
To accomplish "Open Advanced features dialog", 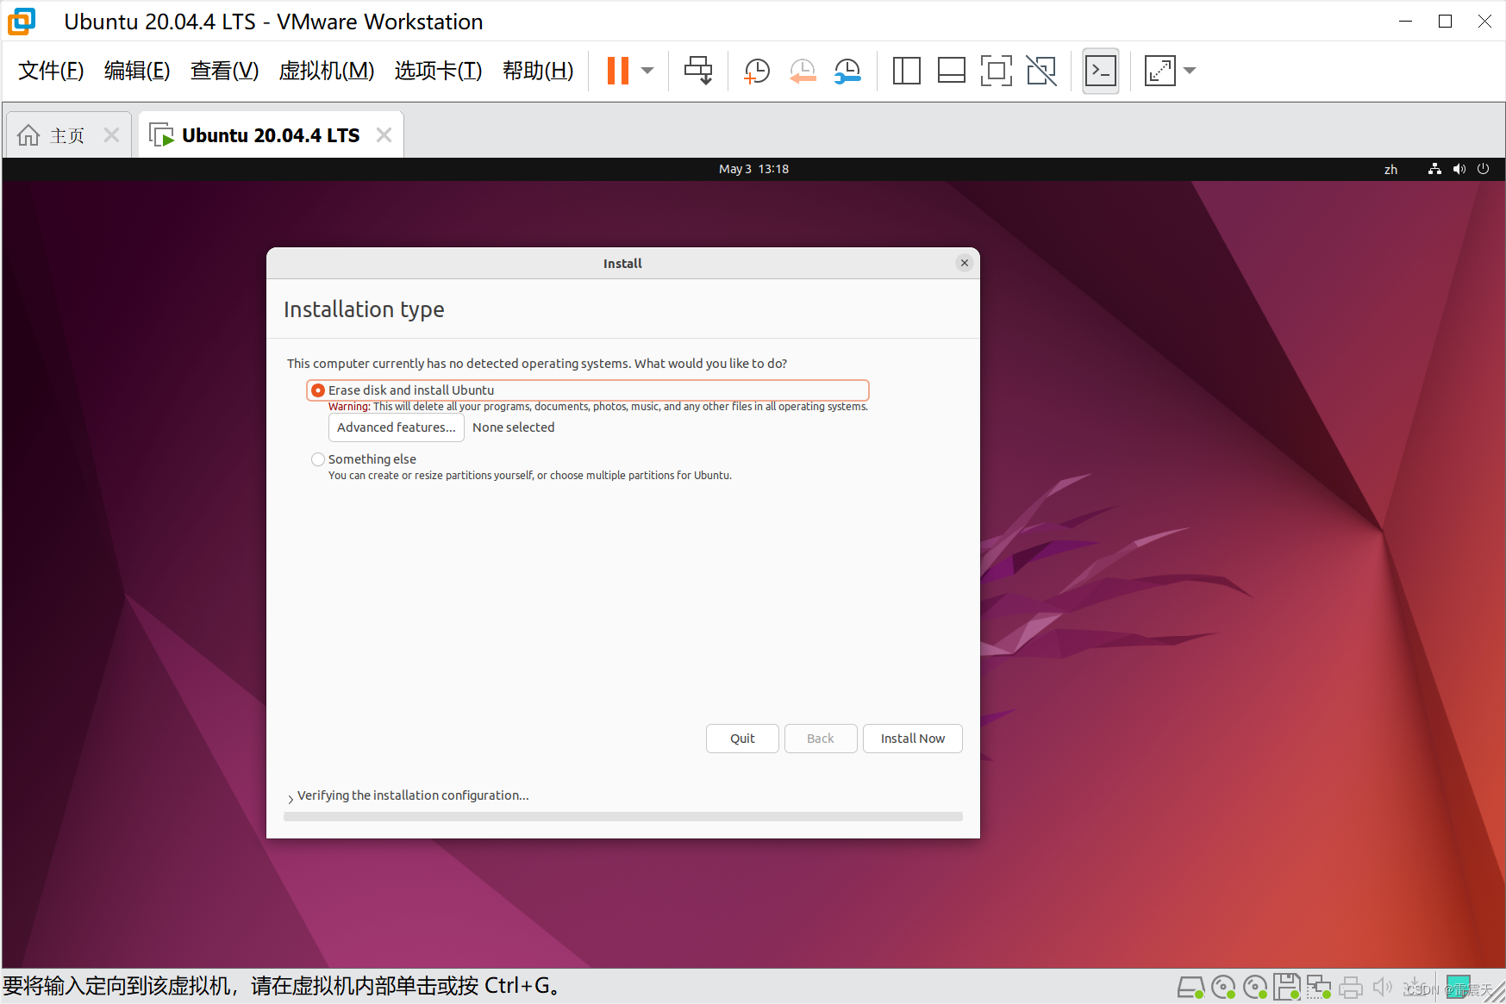I will [x=397, y=427].
